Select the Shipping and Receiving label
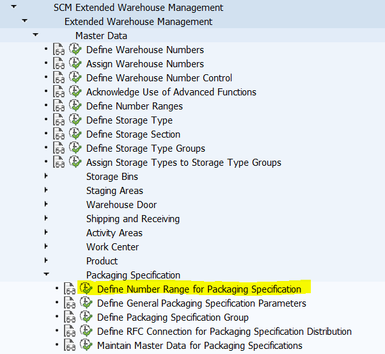This screenshot has height=354, width=385. pos(133,219)
